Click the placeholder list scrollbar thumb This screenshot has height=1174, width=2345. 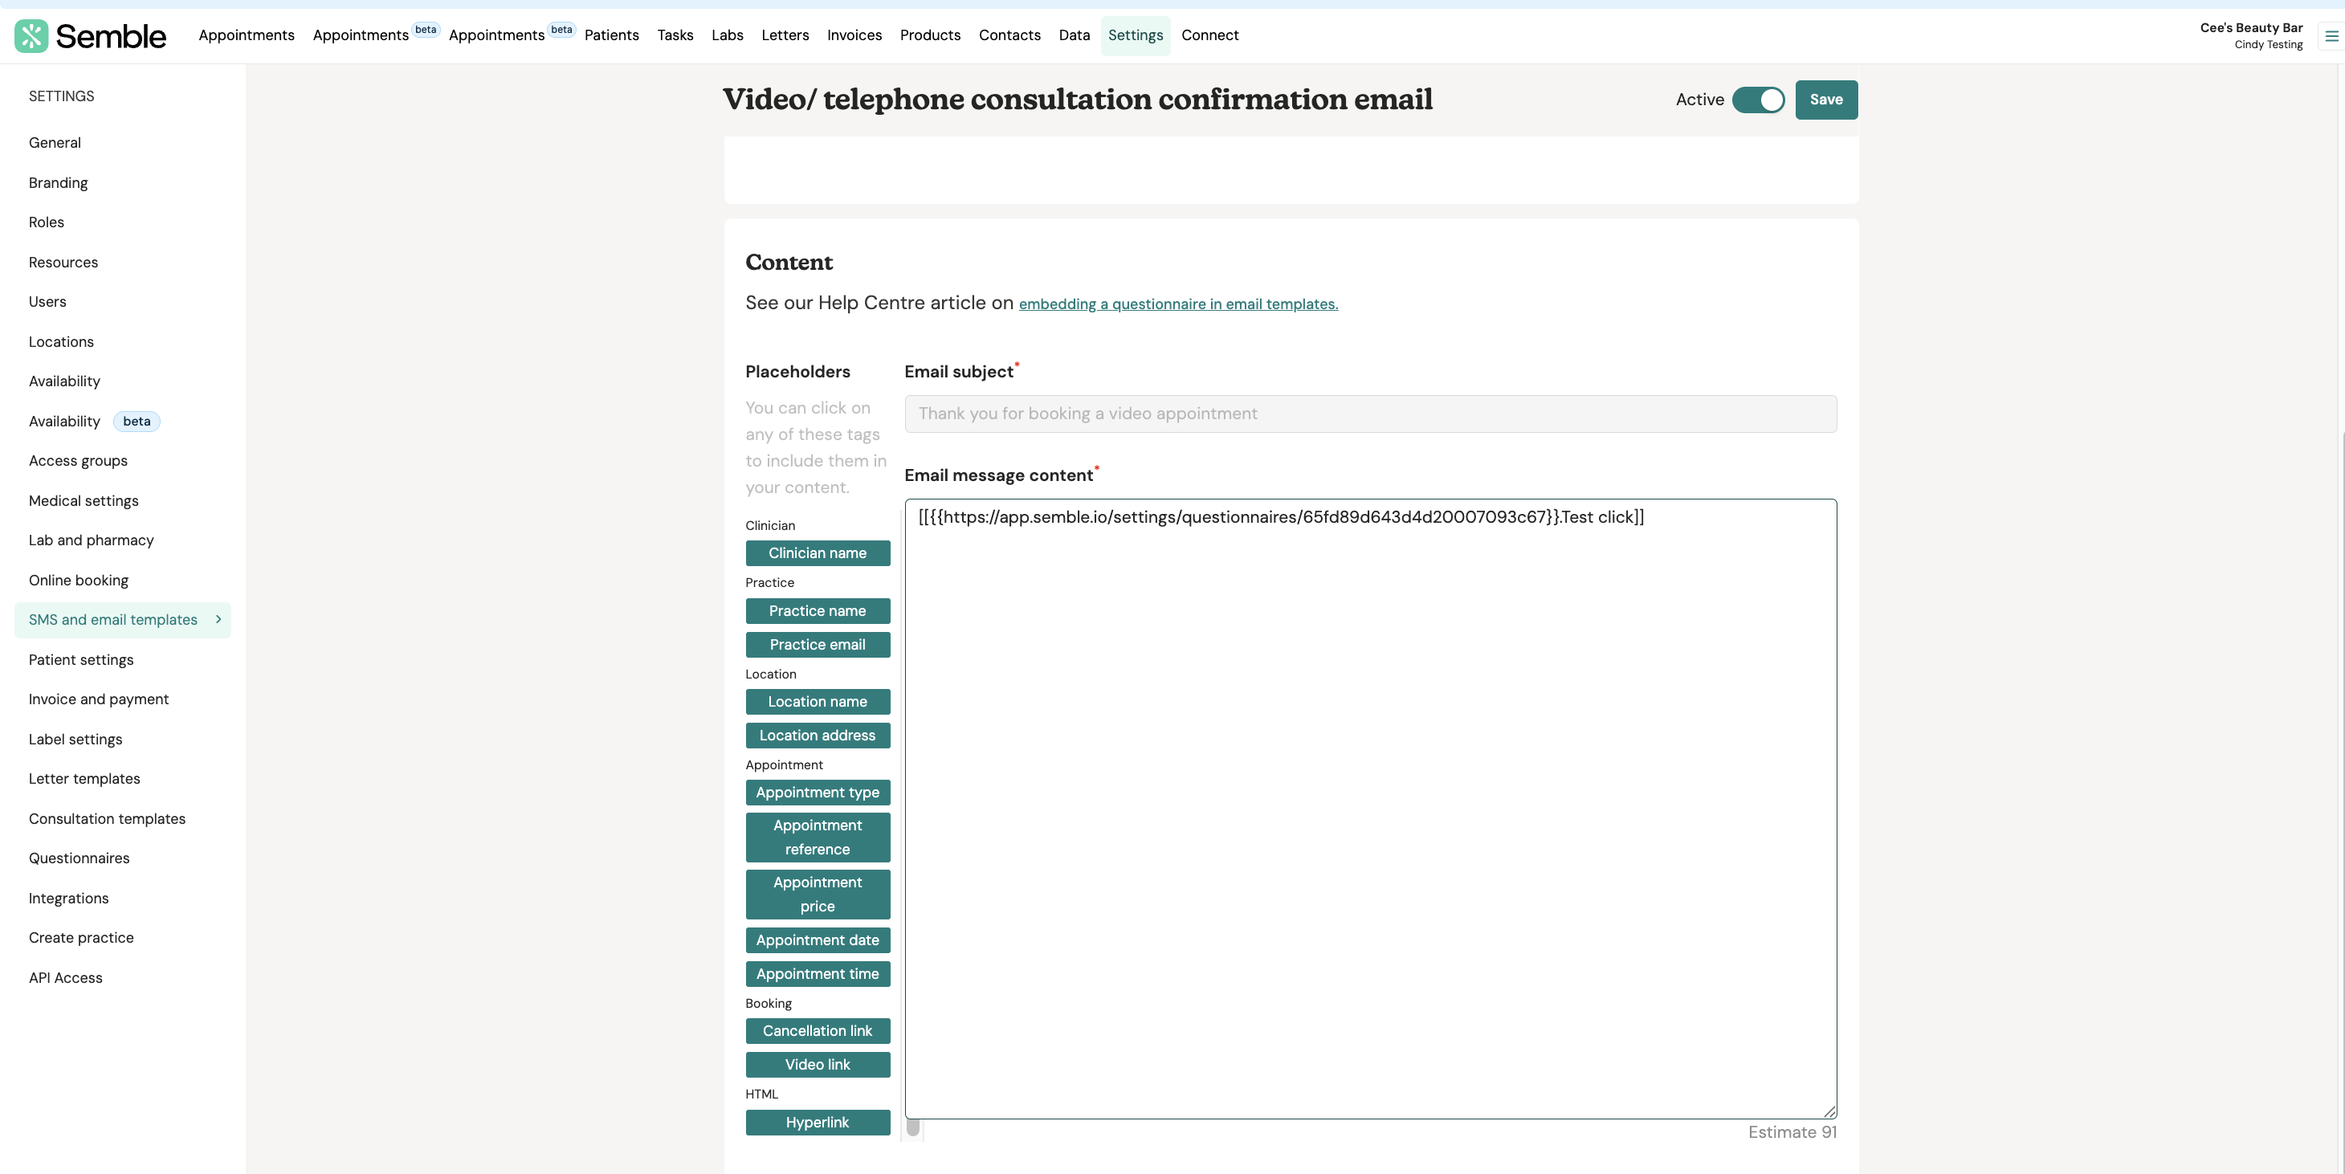(x=913, y=1127)
